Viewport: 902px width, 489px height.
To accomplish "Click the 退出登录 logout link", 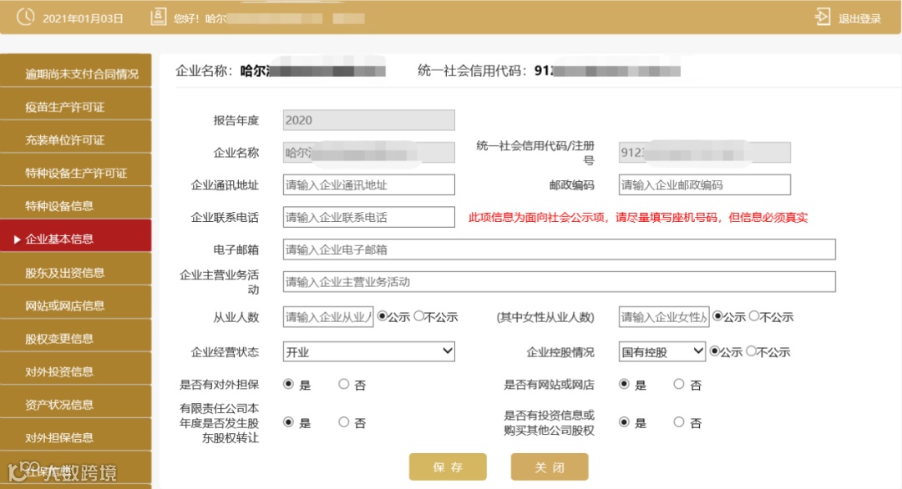I will click(859, 19).
